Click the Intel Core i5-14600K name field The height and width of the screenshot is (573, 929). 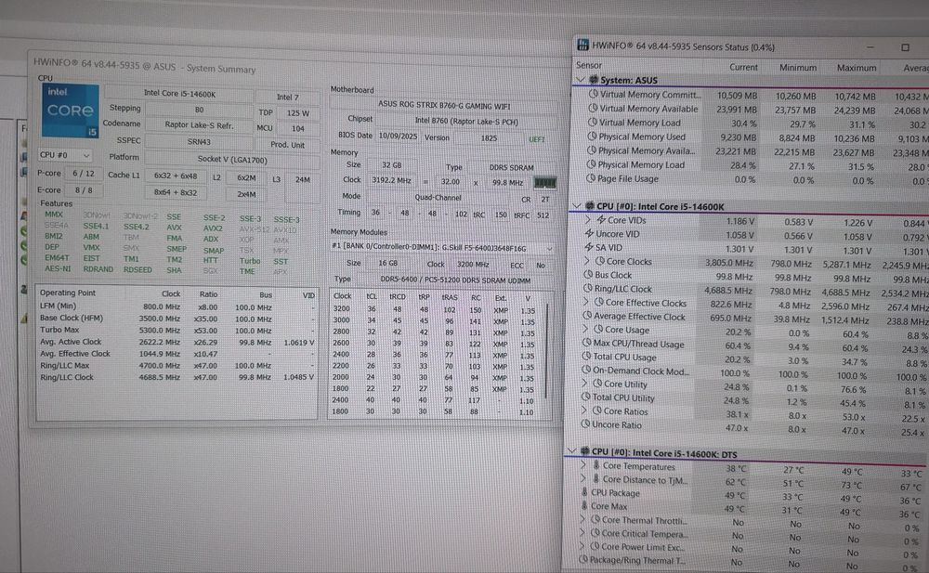[x=179, y=94]
